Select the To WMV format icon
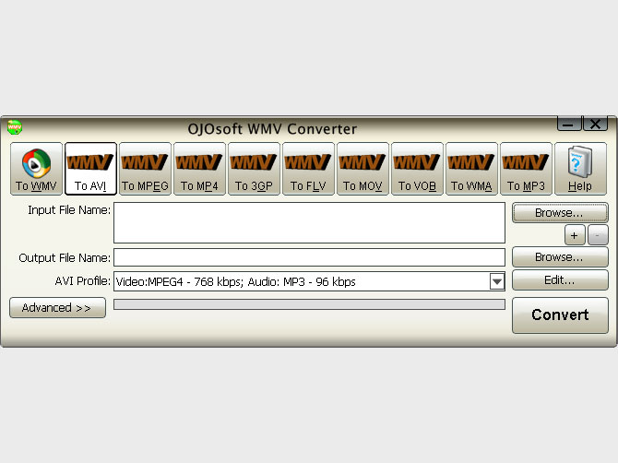618x463 pixels. (x=36, y=169)
